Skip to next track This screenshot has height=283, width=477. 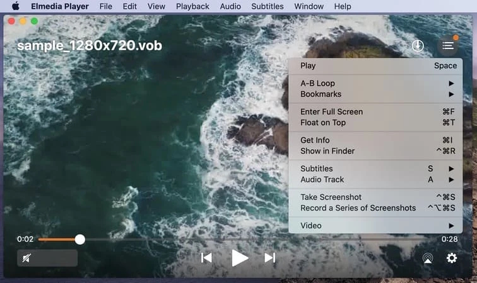coord(270,258)
